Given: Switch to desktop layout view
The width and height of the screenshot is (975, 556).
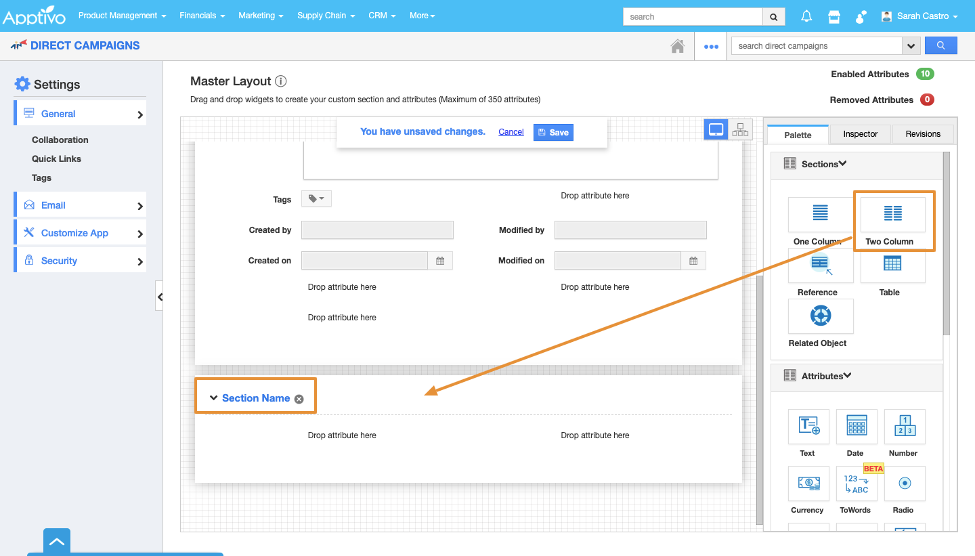Looking at the screenshot, I should pyautogui.click(x=716, y=129).
